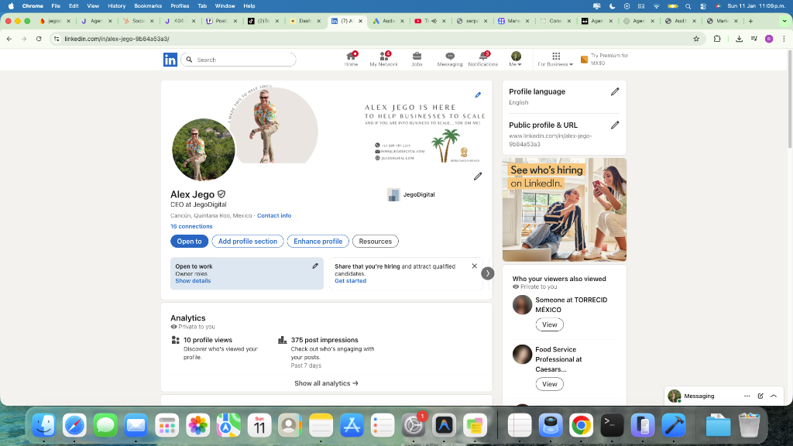Edit Public profile & URL pencil
The image size is (793, 446).
[x=615, y=125]
